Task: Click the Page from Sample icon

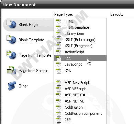Action: pyautogui.click(x=11, y=70)
